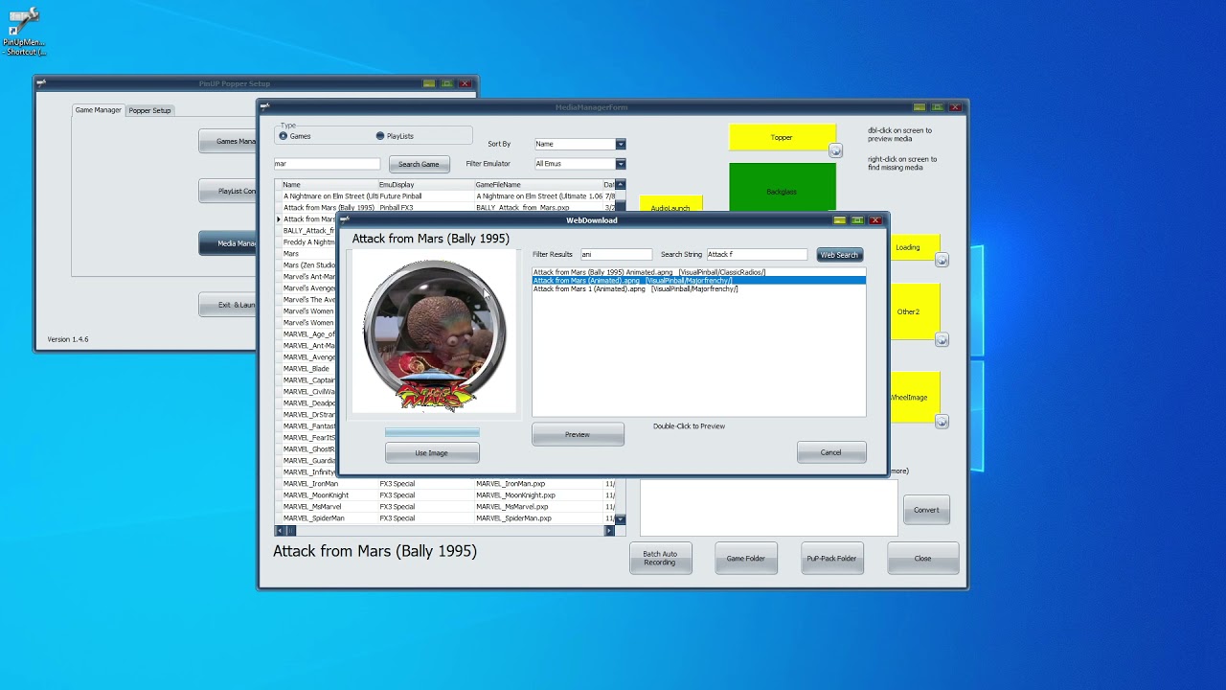Screen dimensions: 1226x690
Task: Minimize the WebDownload dialog
Action: pos(840,220)
